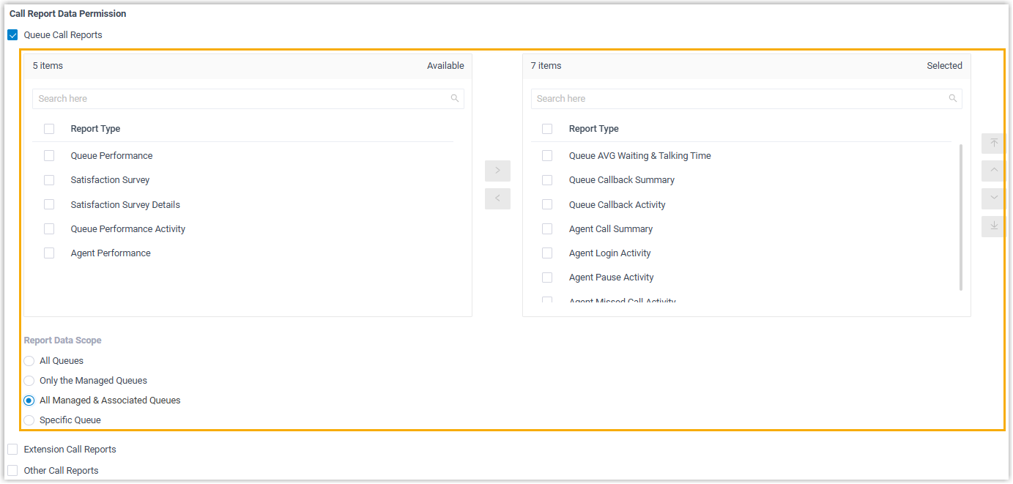1013x484 pixels.
Task: Click the Selected list vertical scrollbar
Action: point(960,217)
